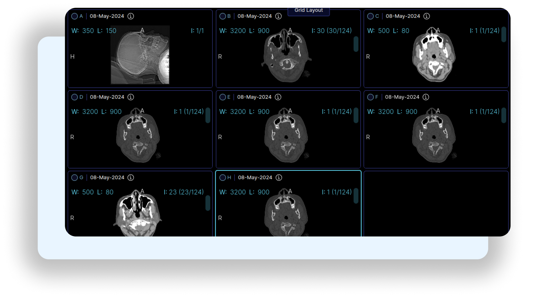
Task: Select the skull scout image in viewport A
Action: click(x=140, y=55)
